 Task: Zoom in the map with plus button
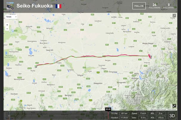[7, 25]
